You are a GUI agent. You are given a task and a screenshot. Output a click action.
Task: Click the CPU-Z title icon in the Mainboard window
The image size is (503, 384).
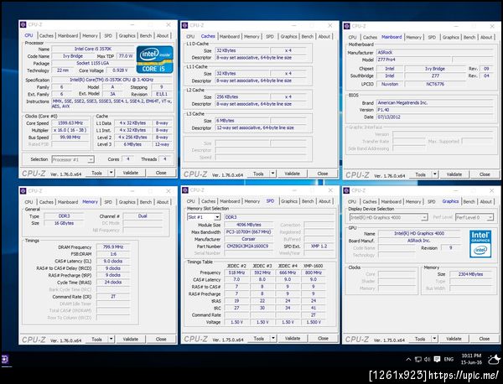click(346, 26)
